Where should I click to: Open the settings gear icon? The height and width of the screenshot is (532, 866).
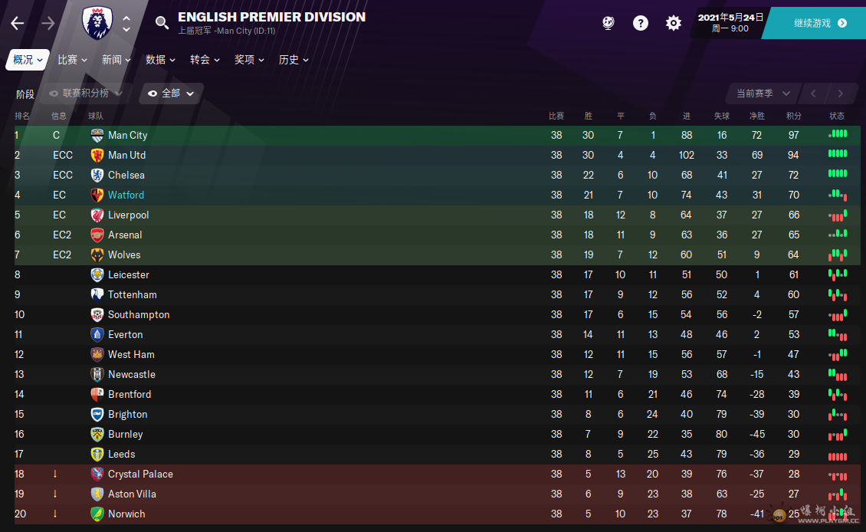[674, 23]
